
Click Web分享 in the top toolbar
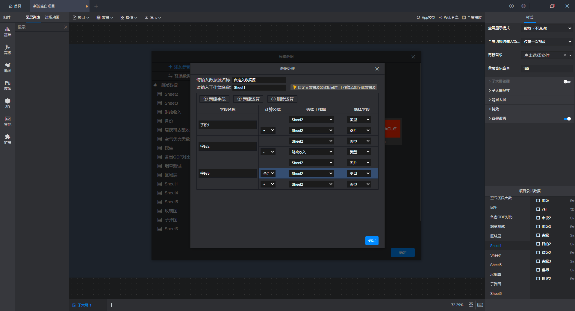tap(449, 18)
